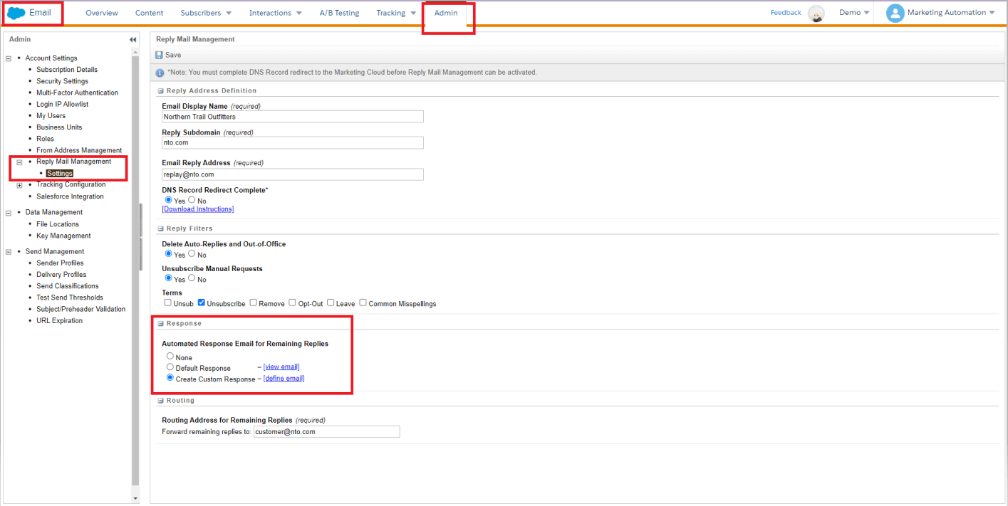
Task: Click the Save disk icon
Action: [160, 55]
